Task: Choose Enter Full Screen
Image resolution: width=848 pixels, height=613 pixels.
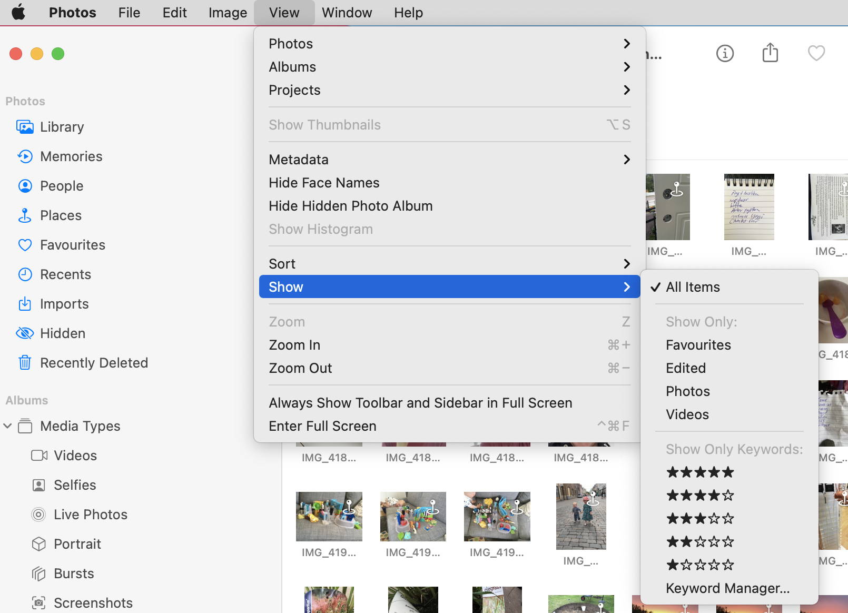Action: click(449, 426)
